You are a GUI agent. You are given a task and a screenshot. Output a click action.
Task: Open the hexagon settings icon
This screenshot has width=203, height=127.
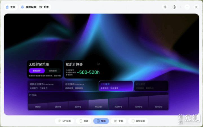175,7
